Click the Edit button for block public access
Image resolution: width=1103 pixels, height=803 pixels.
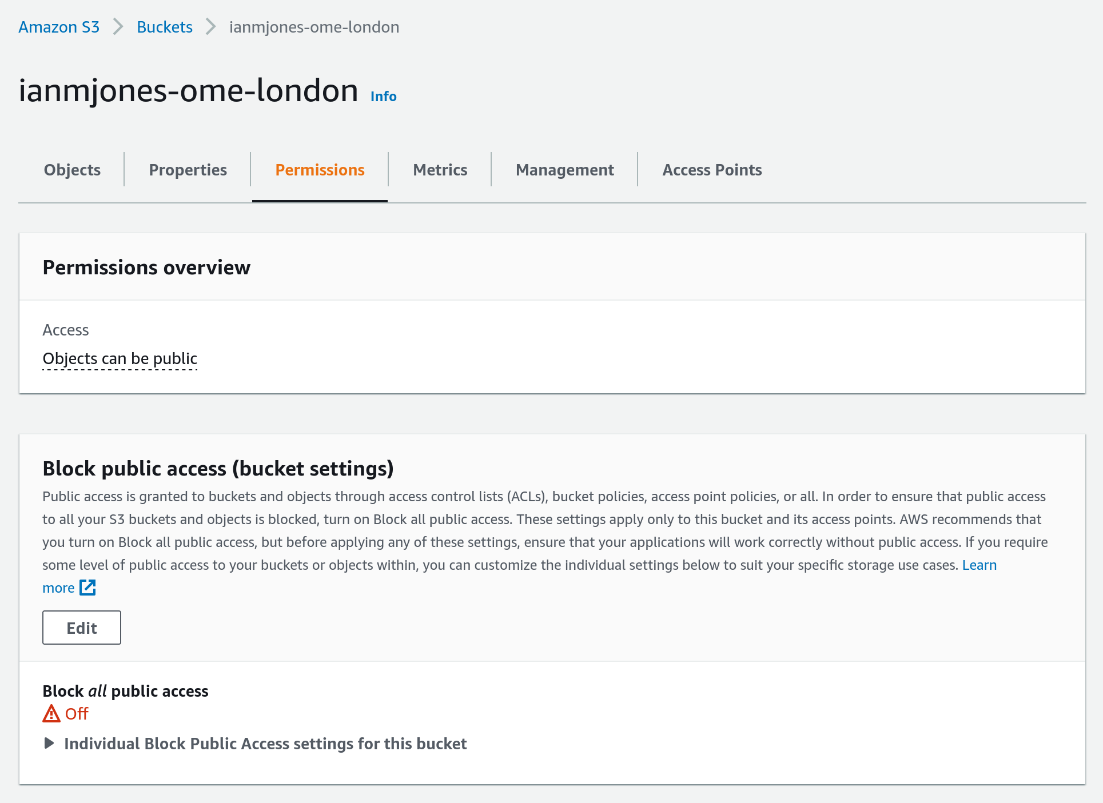coord(82,628)
